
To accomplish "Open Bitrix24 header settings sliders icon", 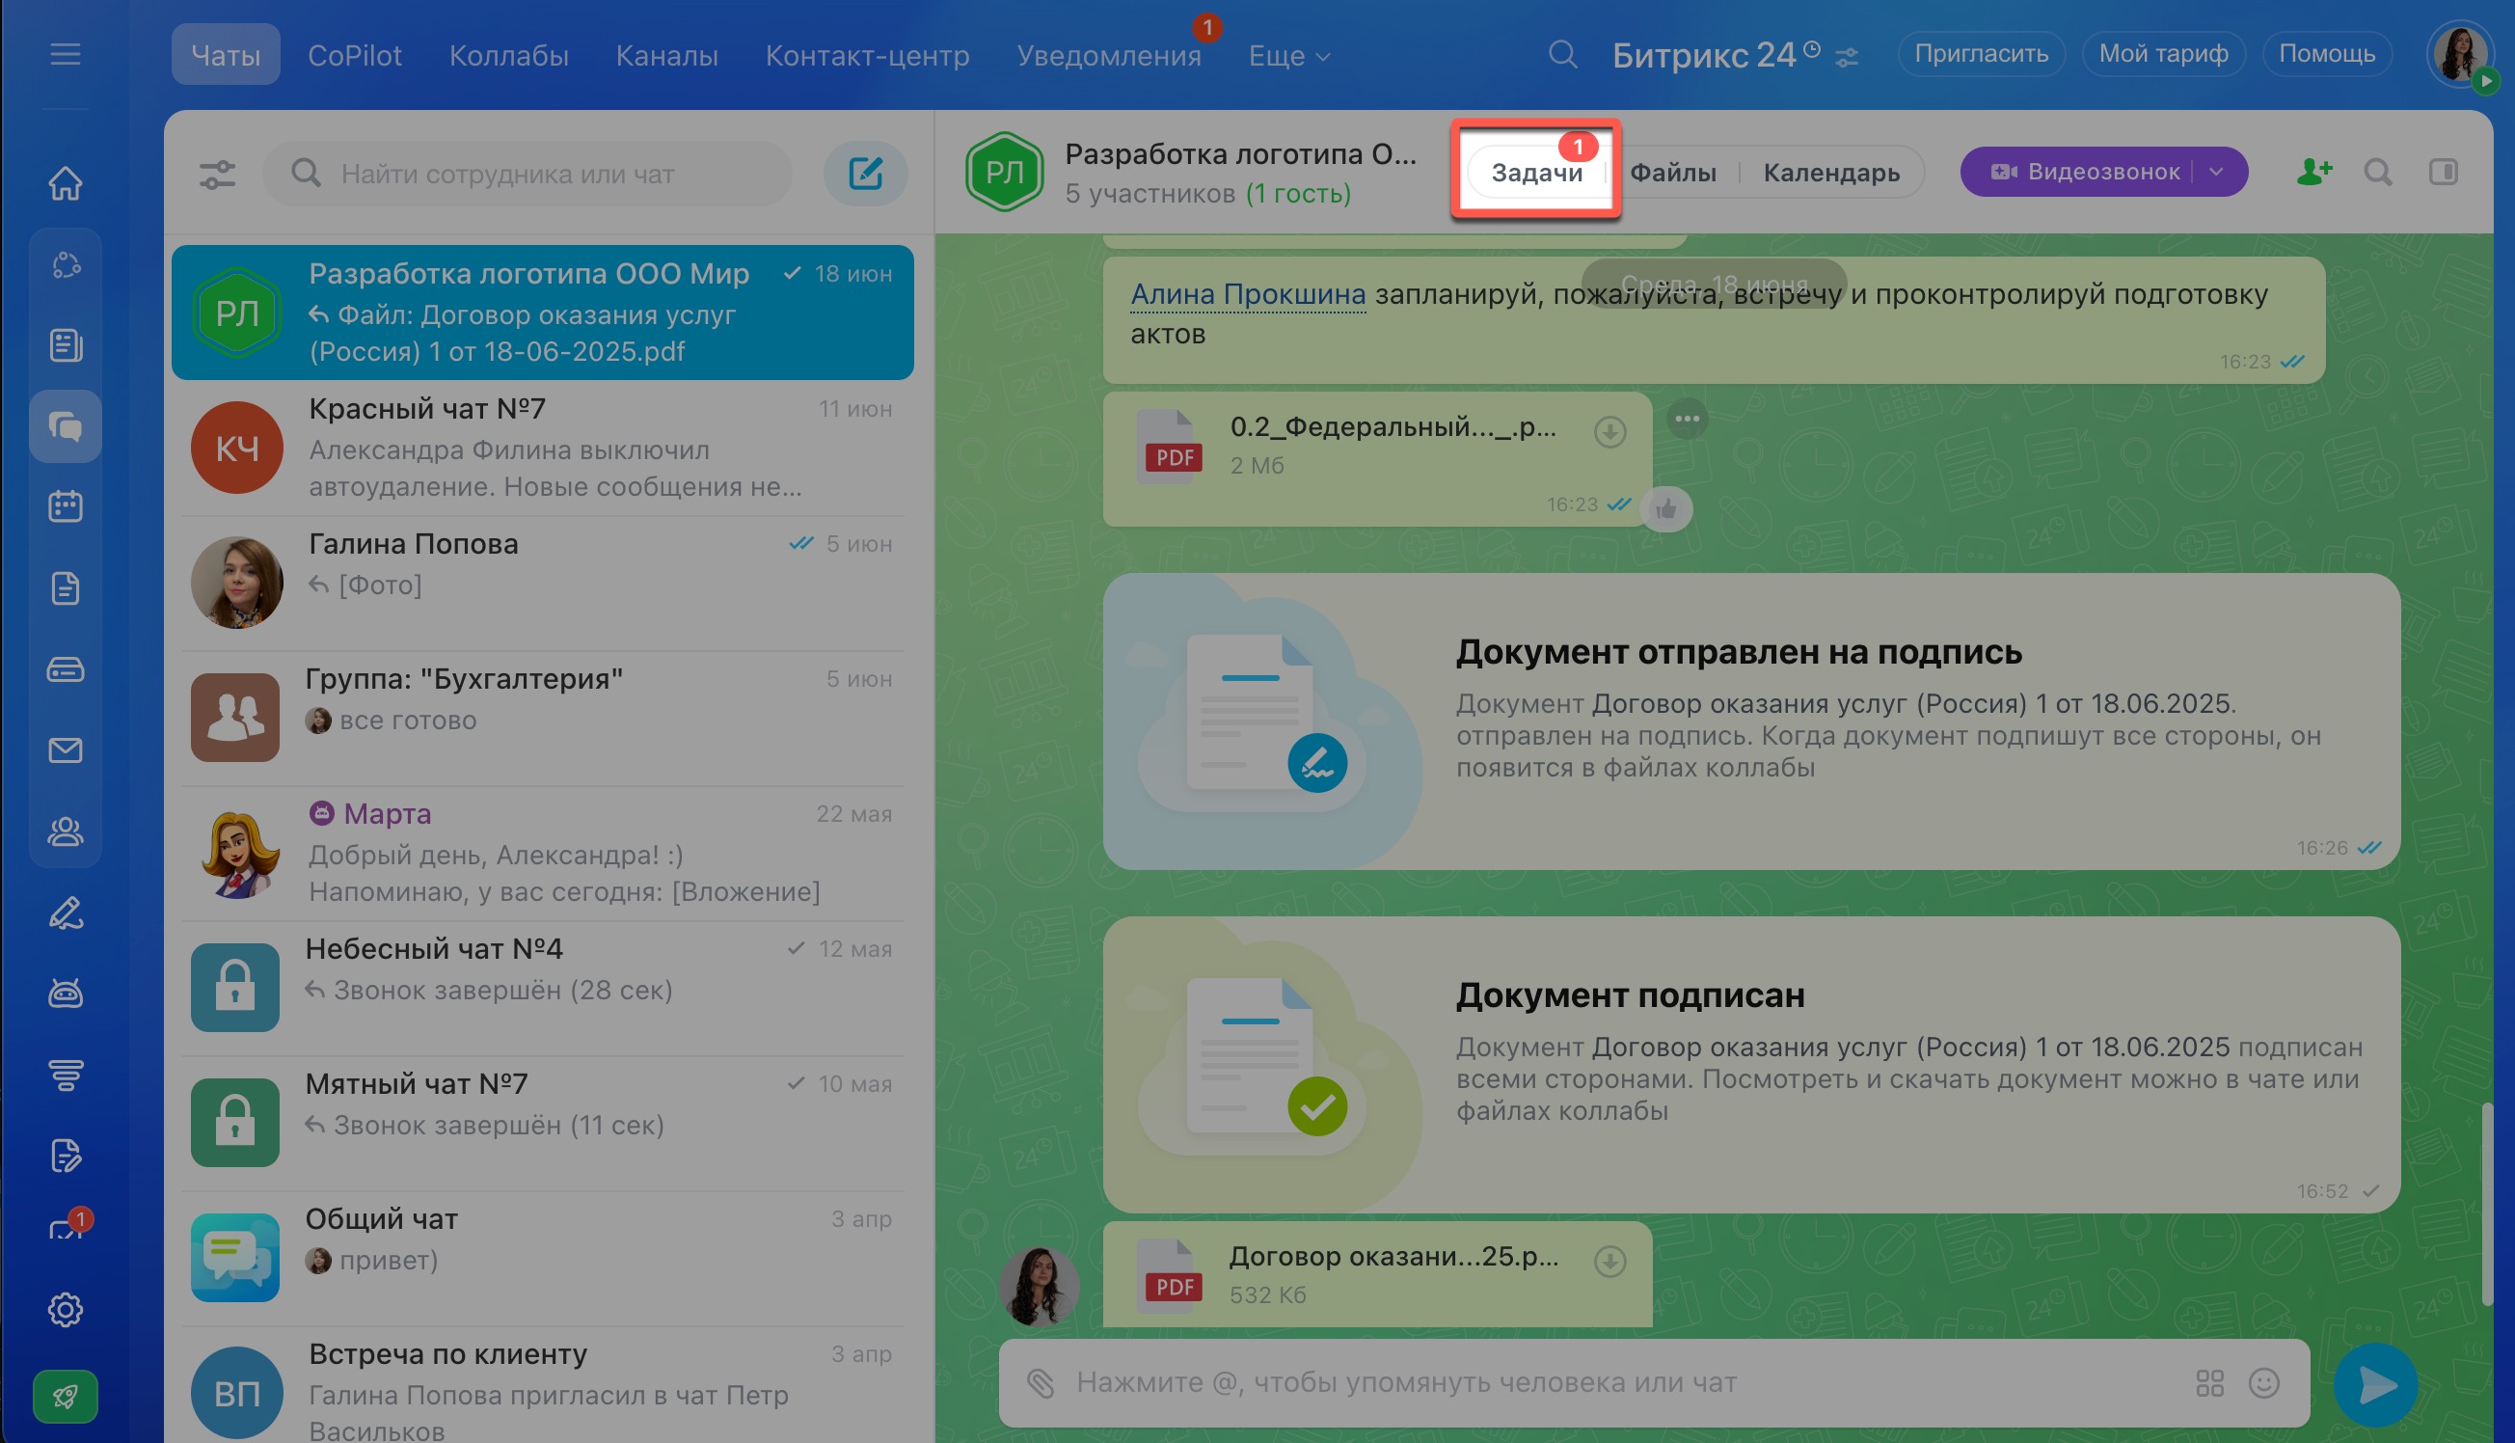I will 1847,58.
